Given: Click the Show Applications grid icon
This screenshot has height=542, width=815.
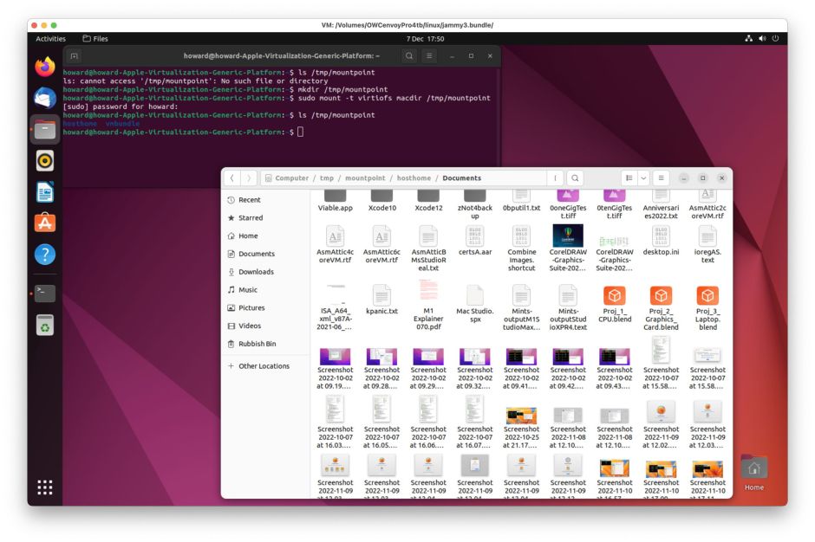Looking at the screenshot, I should point(45,487).
